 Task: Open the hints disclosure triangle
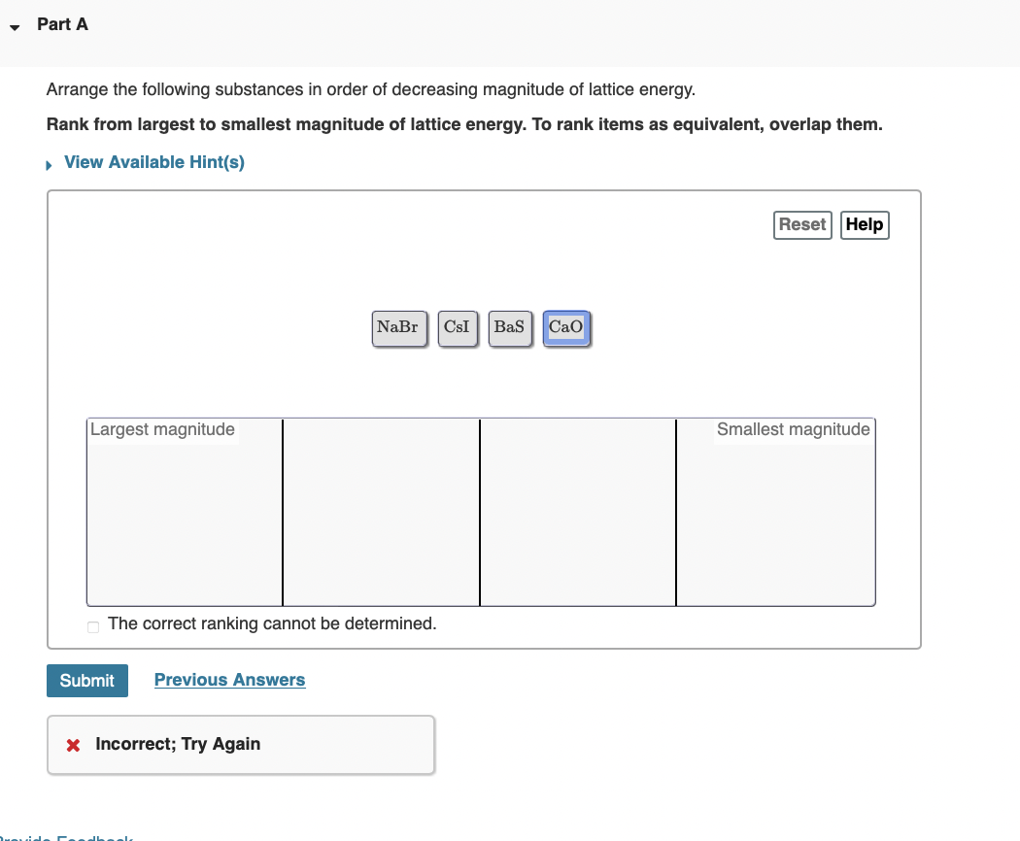[48, 163]
